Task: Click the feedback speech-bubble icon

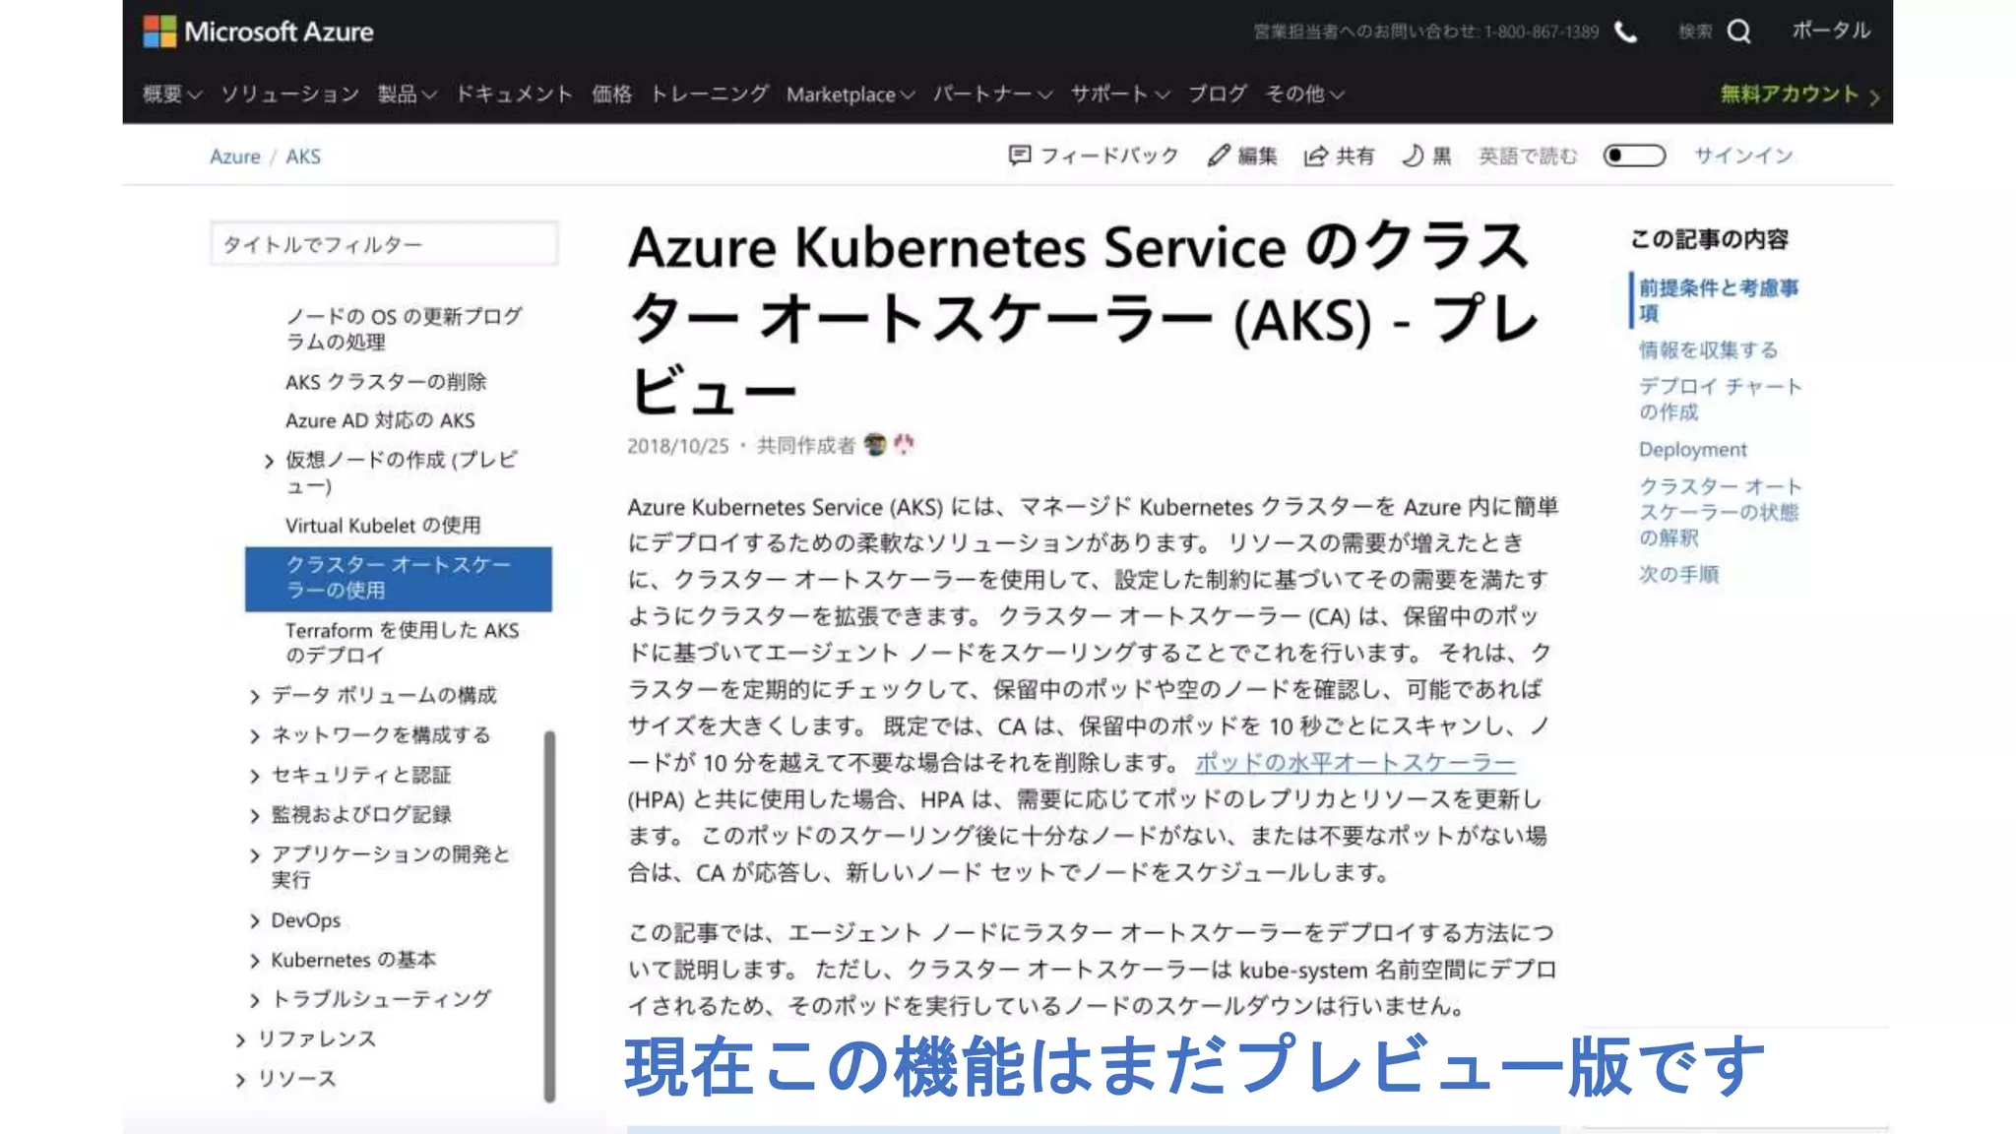Action: click(x=1020, y=156)
